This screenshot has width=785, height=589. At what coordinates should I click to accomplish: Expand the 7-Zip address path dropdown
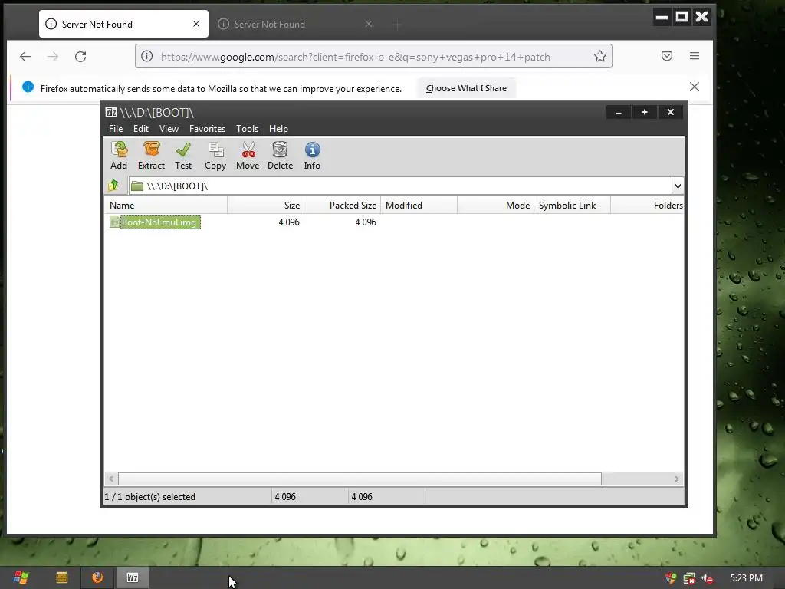click(678, 186)
